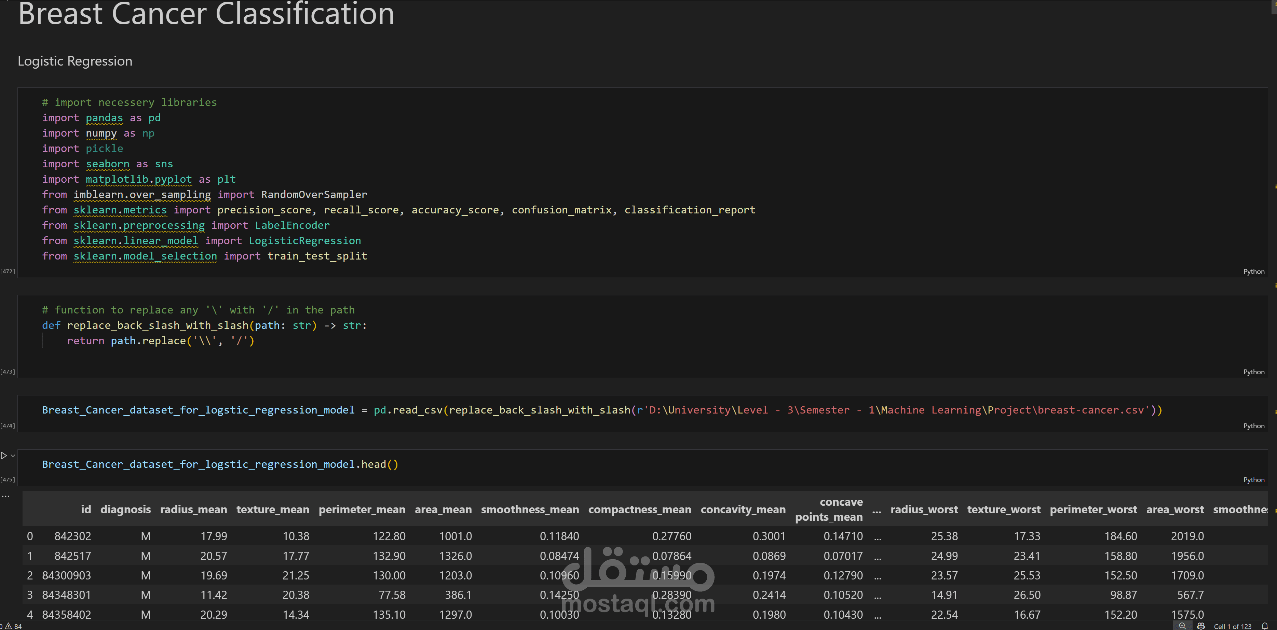Viewport: 1277px width, 630px height.
Task: Click the row with id 84300903
Action: click(66, 575)
